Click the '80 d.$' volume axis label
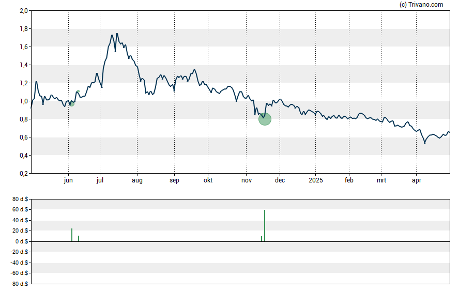 [x=20, y=199]
